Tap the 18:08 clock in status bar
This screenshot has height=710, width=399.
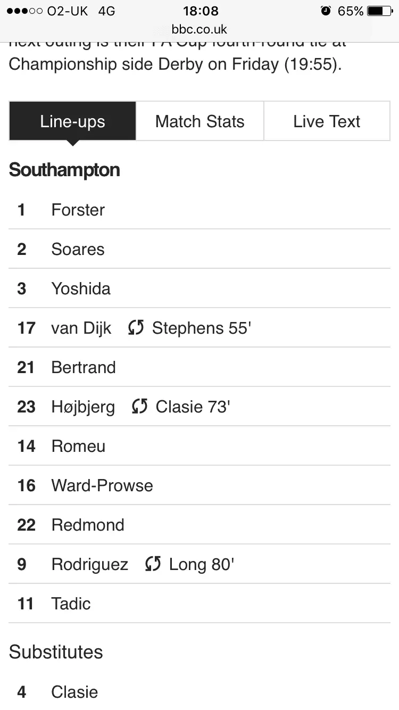200,11
